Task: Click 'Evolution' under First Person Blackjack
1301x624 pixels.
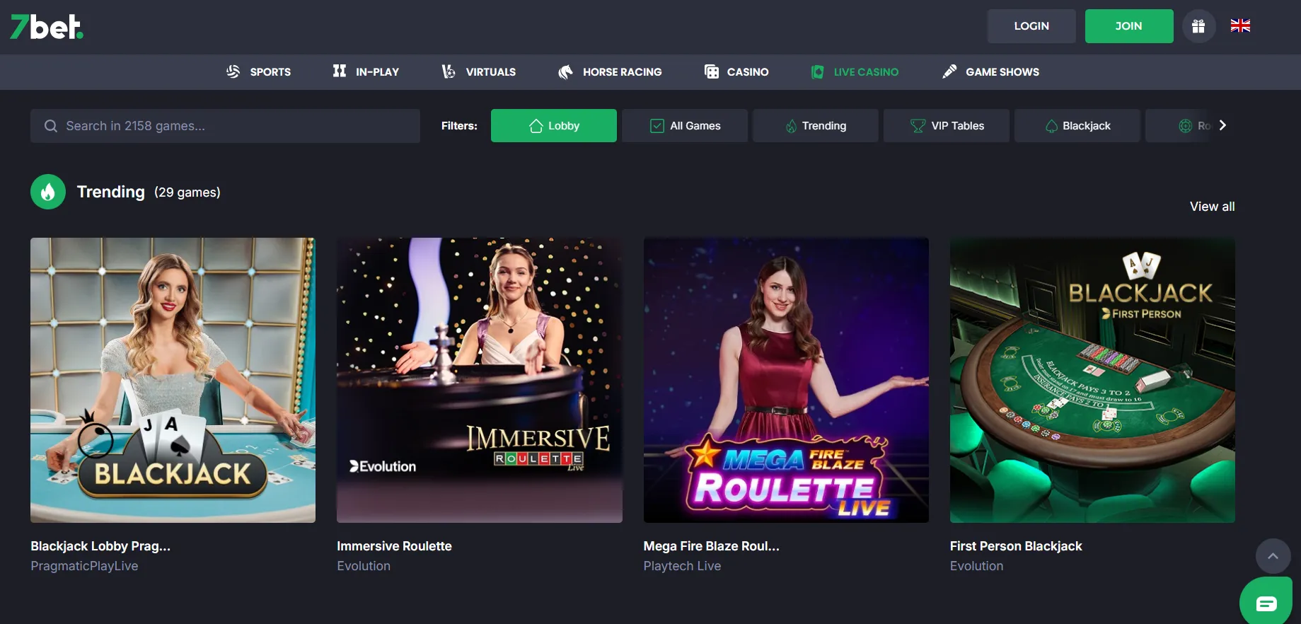Action: pyautogui.click(x=976, y=566)
